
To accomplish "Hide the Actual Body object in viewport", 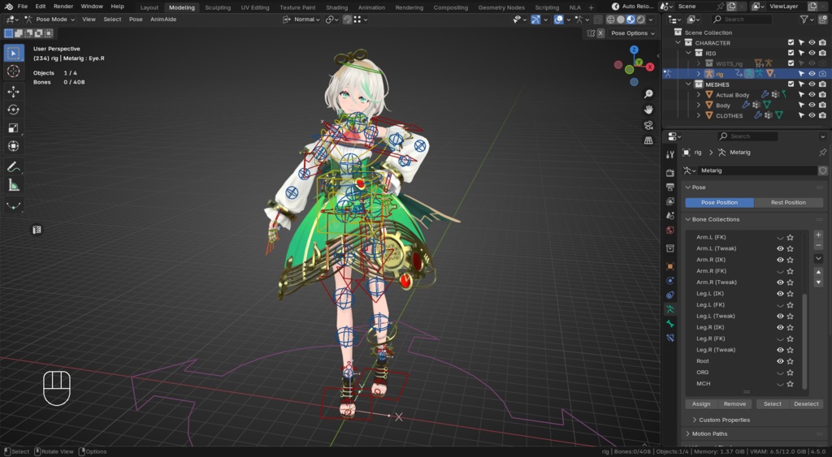I will (812, 95).
